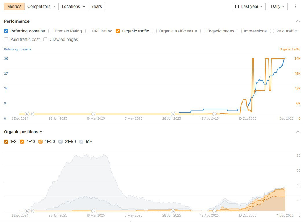Open the three-dot more options menu
This screenshot has width=303, height=222.
pos(295,6)
